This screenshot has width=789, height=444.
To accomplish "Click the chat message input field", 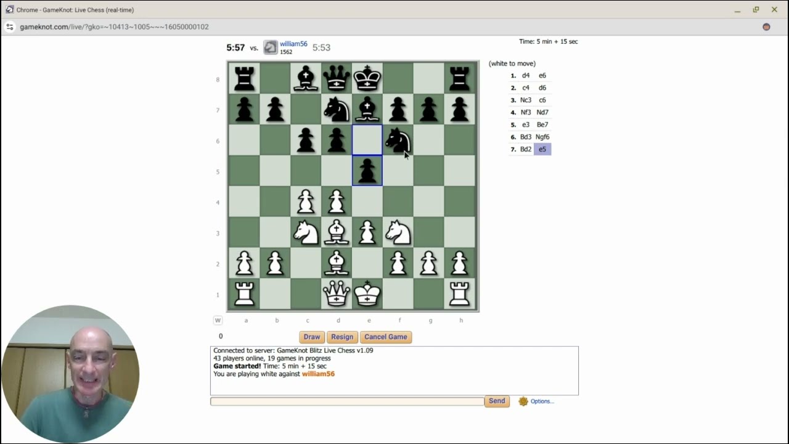I will [x=347, y=401].
